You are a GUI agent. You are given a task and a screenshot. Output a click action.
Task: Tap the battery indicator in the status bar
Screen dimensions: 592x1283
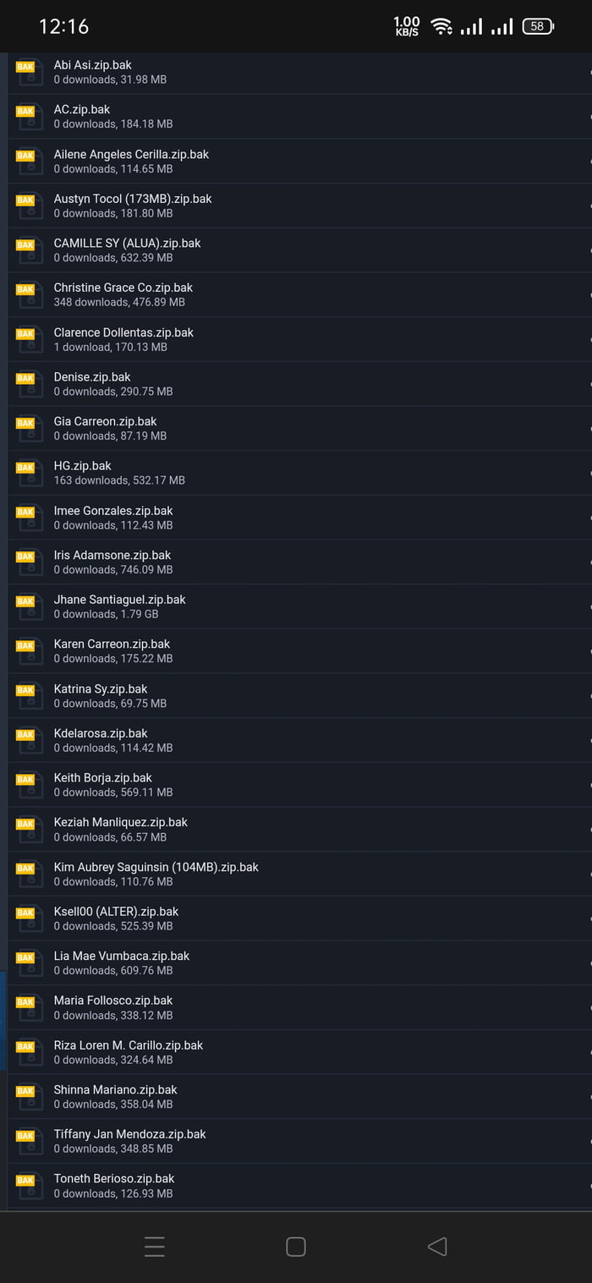coord(537,26)
